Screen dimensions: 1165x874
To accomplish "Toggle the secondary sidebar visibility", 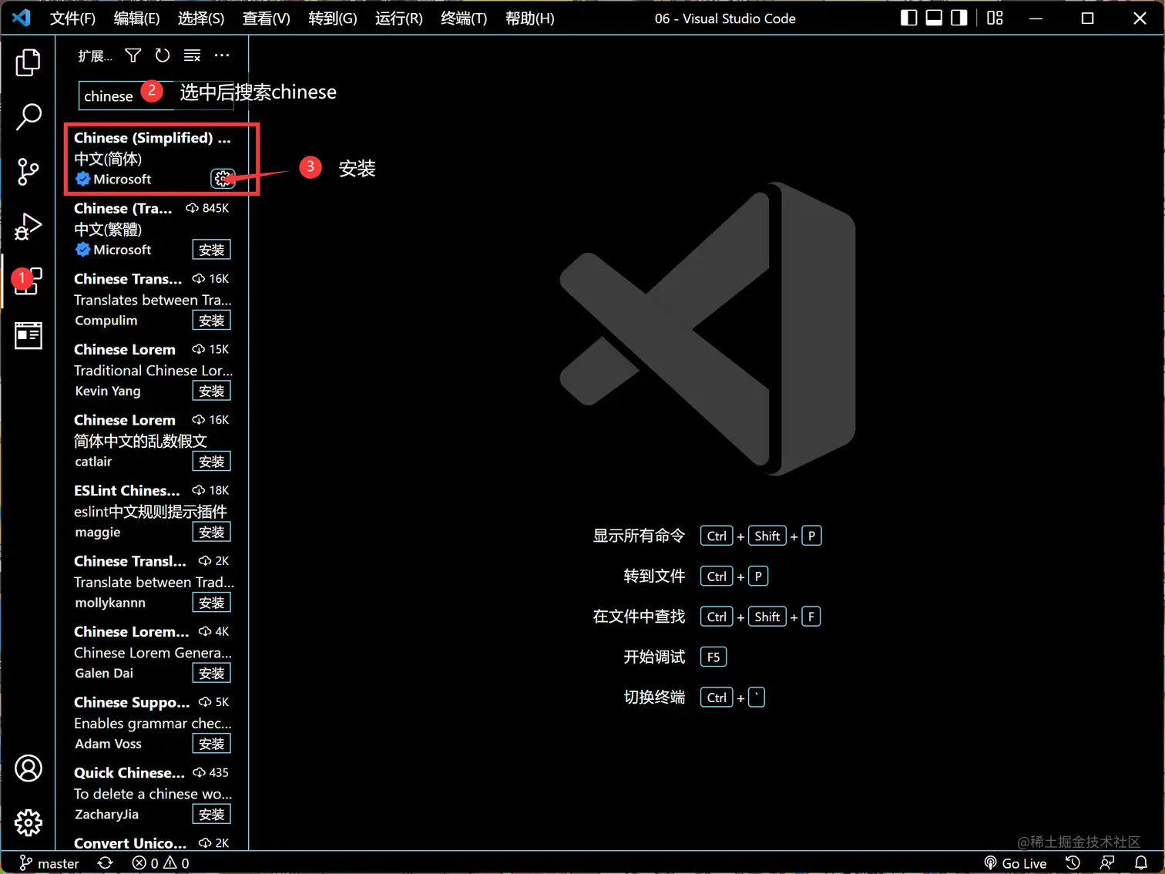I will (x=958, y=17).
